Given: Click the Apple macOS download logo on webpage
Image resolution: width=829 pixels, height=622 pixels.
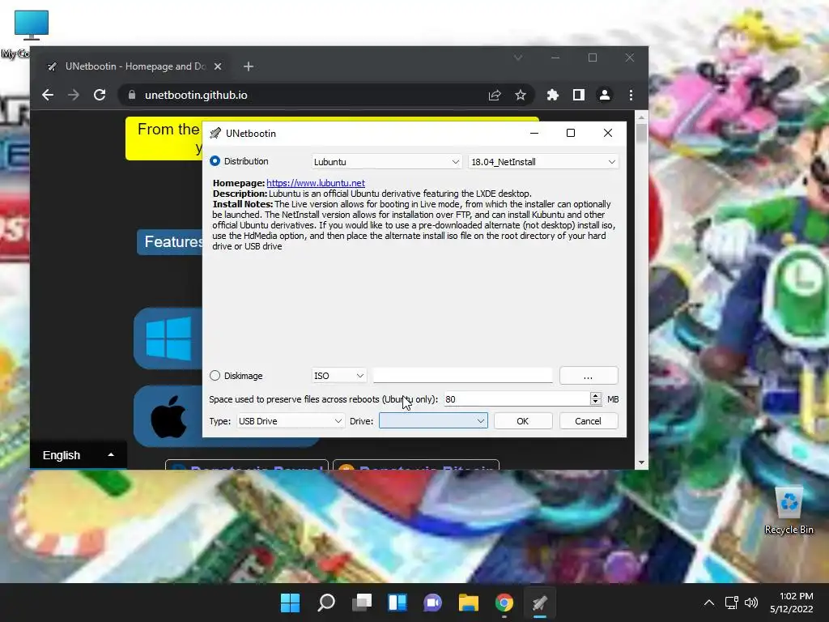Looking at the screenshot, I should [168, 416].
